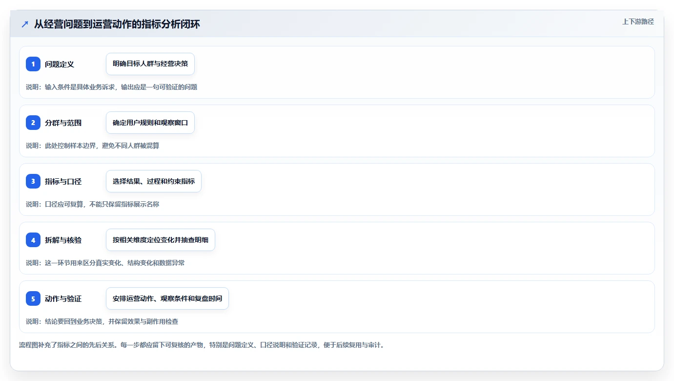This screenshot has height=381, width=674.
Task: Select the step 3 number badge
Action: pyautogui.click(x=33, y=181)
